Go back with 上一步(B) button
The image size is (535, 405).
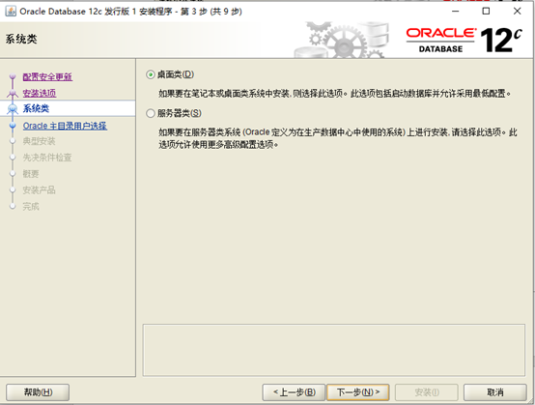(x=294, y=392)
